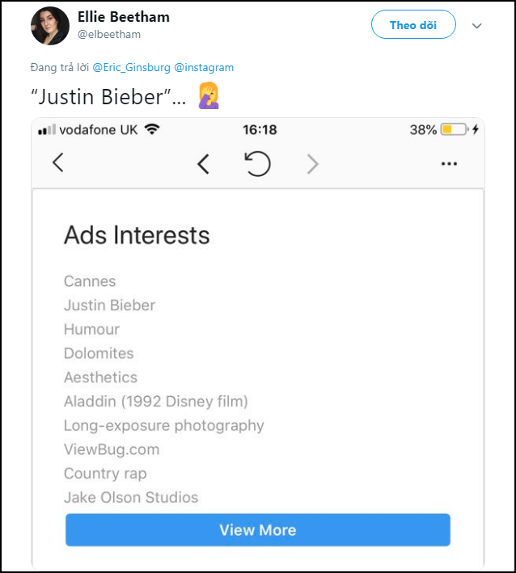Open the @instagram mention link

[x=204, y=68]
